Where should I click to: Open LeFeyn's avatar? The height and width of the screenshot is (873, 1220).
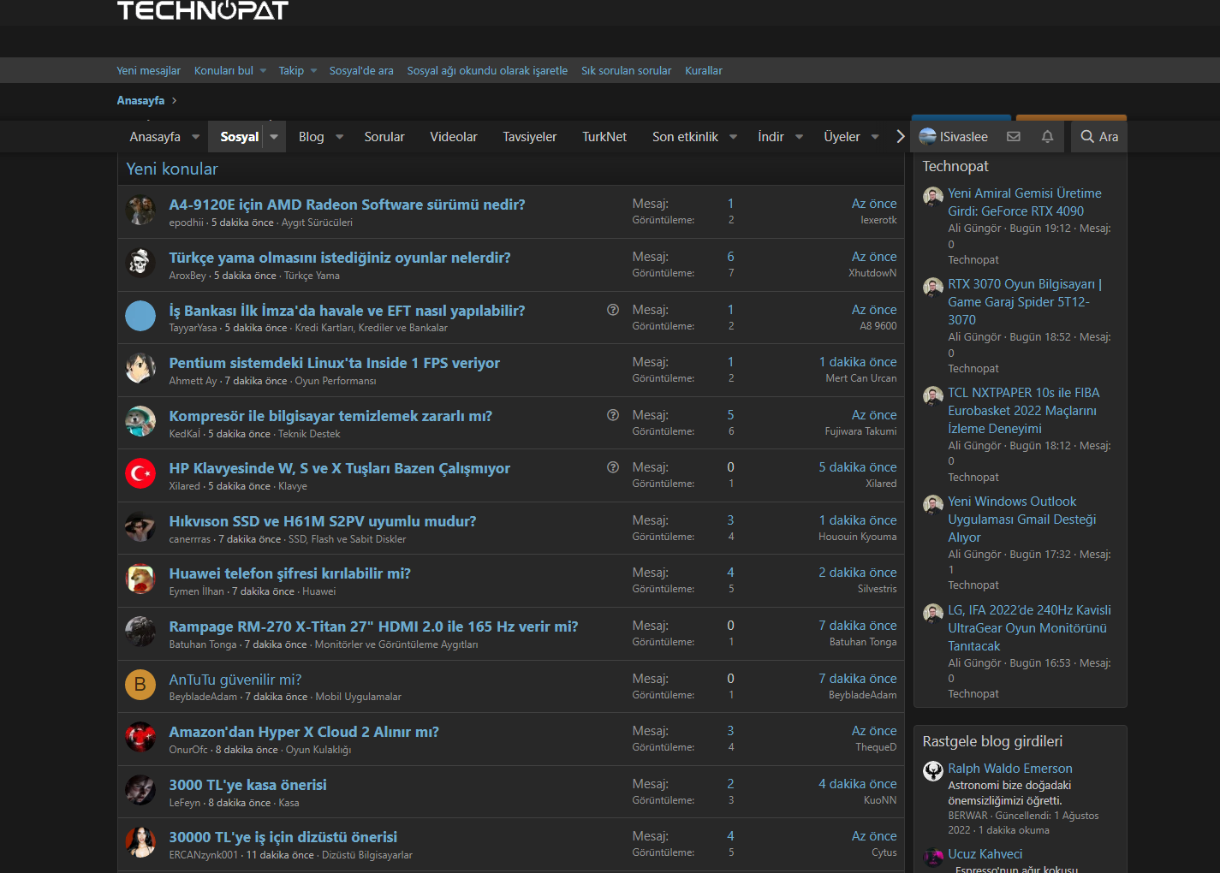[140, 790]
